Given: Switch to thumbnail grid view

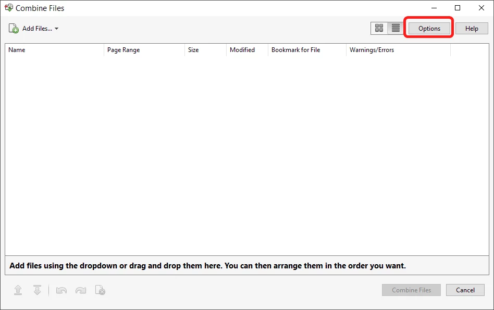Looking at the screenshot, I should tap(379, 28).
